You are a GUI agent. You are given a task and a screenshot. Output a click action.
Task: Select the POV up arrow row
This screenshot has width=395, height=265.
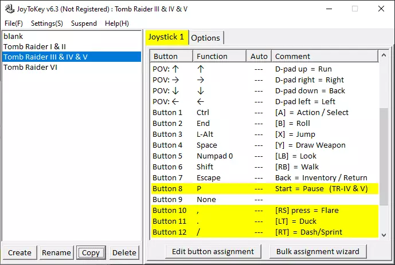[264, 69]
